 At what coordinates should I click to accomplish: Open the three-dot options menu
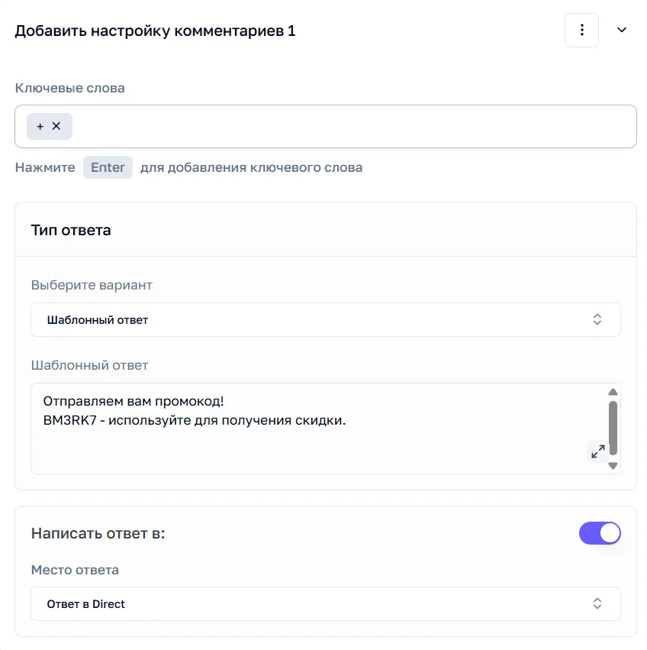click(x=581, y=31)
